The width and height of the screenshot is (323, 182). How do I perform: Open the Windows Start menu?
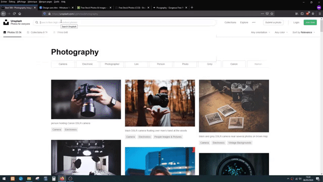[x=4, y=178]
